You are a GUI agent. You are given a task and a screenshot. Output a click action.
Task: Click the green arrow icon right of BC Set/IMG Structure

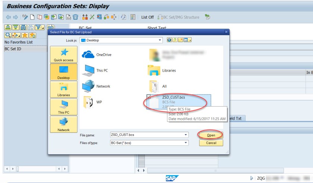point(208,17)
